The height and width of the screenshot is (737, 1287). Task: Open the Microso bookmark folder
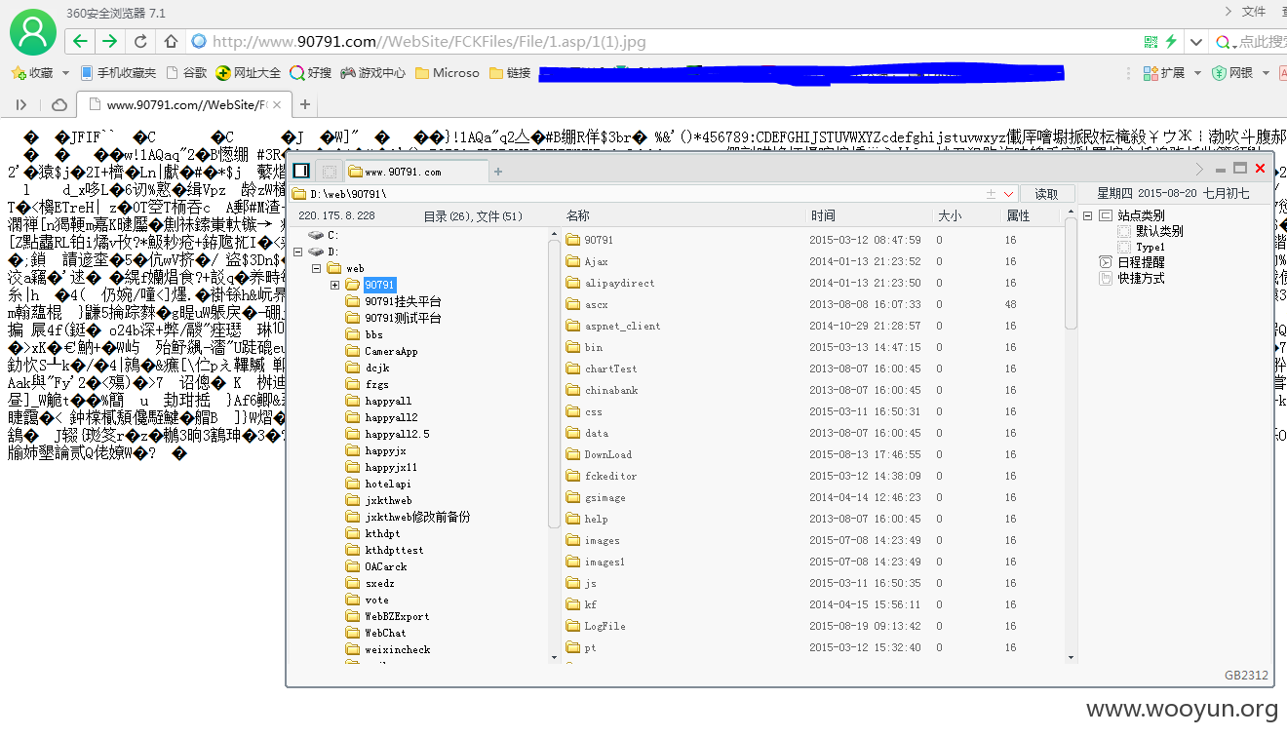pyautogui.click(x=448, y=73)
